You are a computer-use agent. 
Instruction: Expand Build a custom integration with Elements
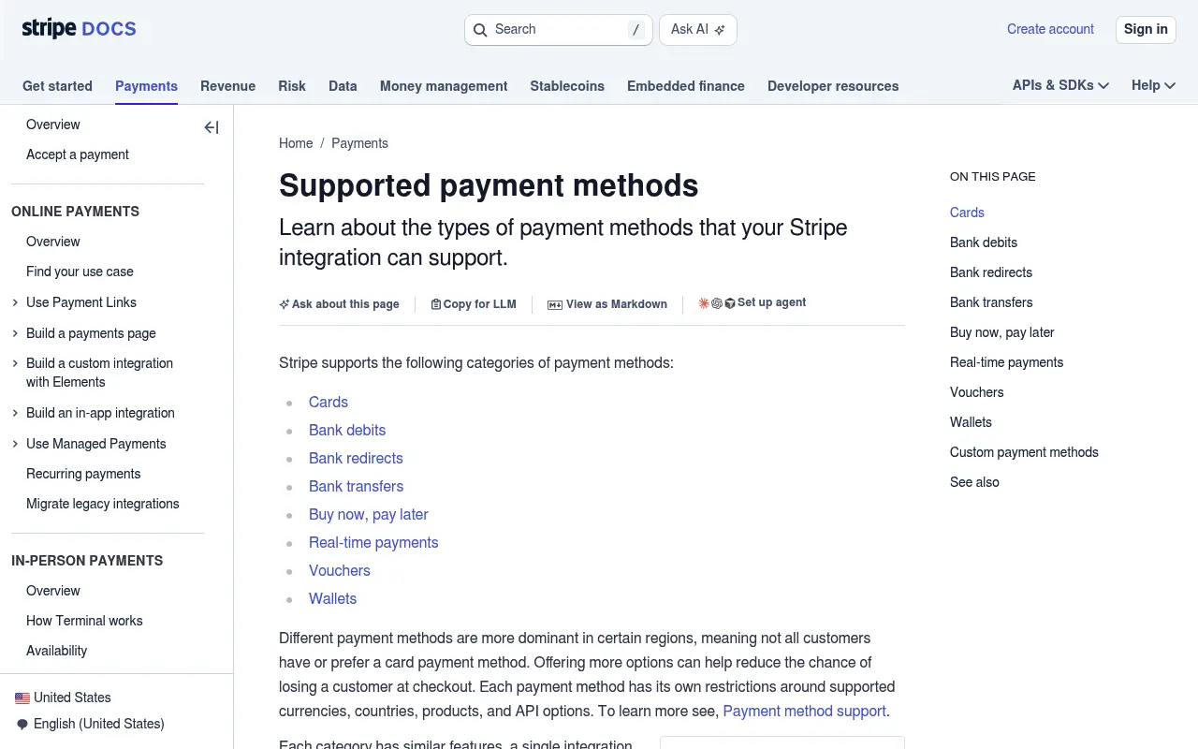coord(15,363)
